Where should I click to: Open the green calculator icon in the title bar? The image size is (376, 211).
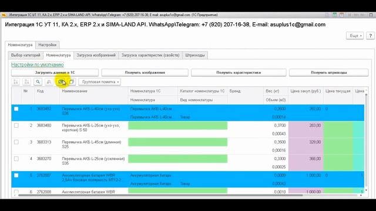pos(335,15)
